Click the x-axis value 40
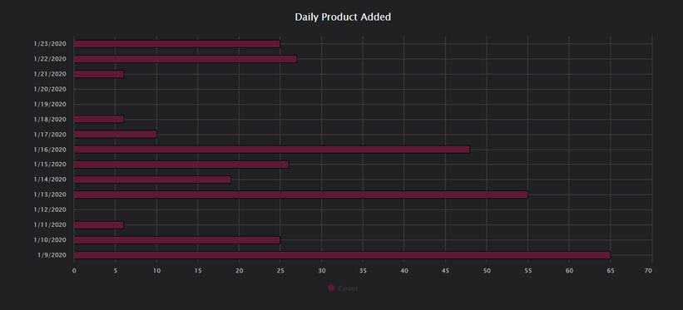 pos(403,271)
